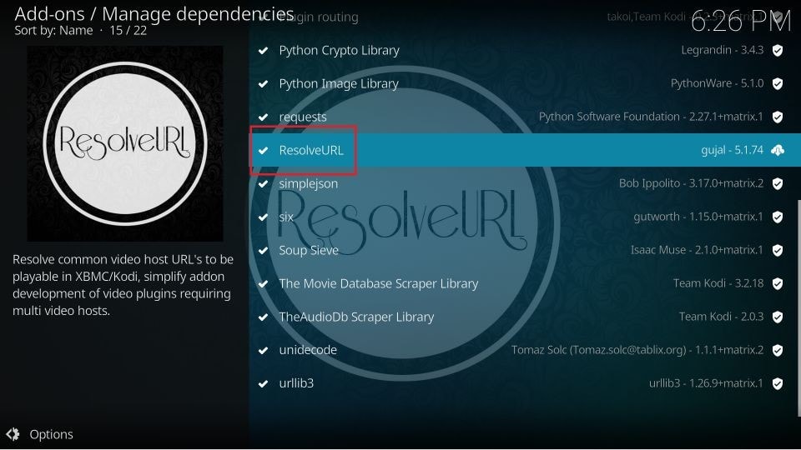Click checkmark beside unidecode

point(263,351)
